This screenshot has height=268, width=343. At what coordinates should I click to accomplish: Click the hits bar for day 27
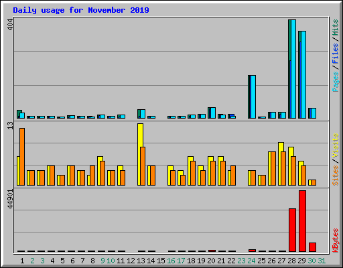click(279, 115)
